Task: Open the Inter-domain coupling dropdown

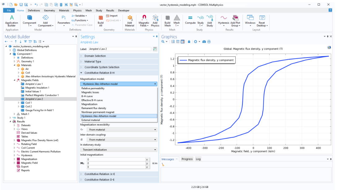Action: point(122,140)
